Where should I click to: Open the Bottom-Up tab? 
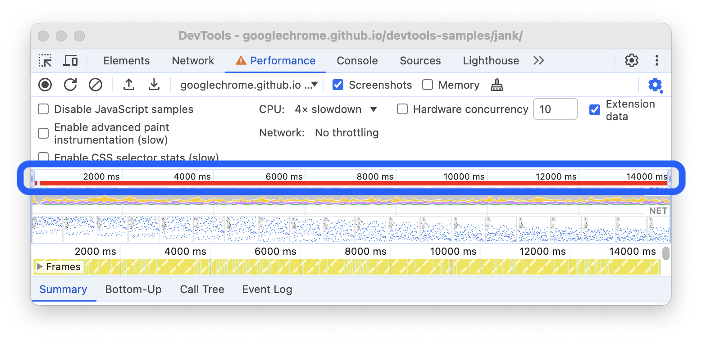133,289
